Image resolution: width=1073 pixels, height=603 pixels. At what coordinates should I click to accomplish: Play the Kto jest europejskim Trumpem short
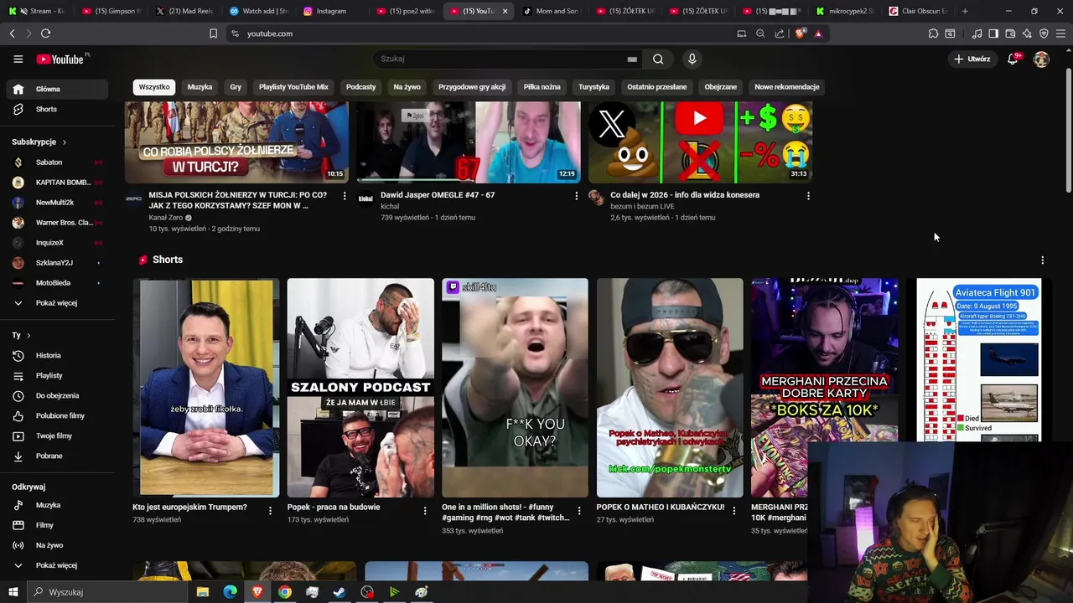pyautogui.click(x=206, y=388)
